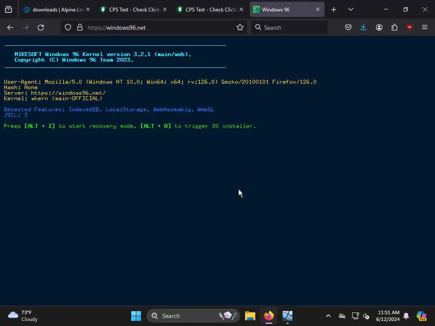Click the 'Kernel: wkern (main-OFFICIAL)' line

coord(53,98)
